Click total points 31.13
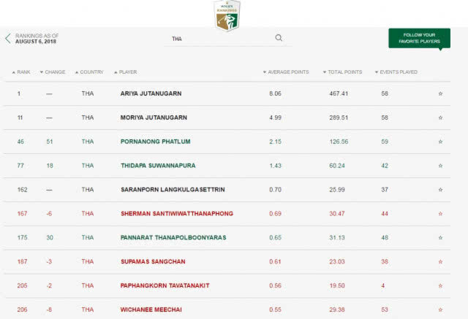The image size is (468, 319). [337, 237]
